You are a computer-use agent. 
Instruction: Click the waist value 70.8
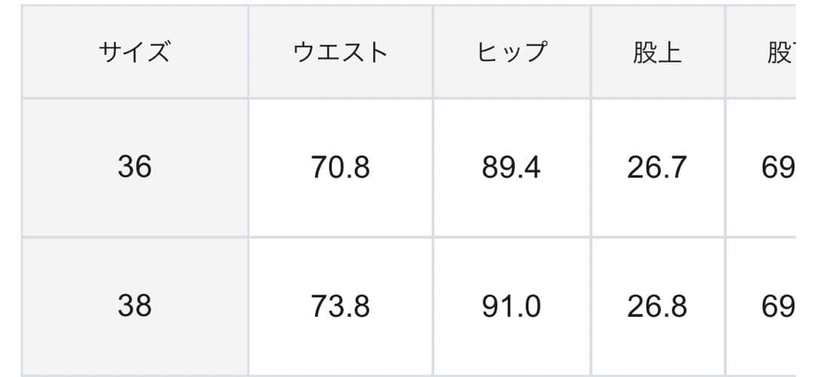(x=341, y=167)
